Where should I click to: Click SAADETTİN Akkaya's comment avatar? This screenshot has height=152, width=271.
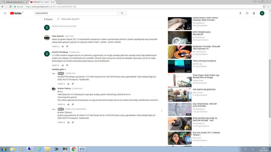47,54
